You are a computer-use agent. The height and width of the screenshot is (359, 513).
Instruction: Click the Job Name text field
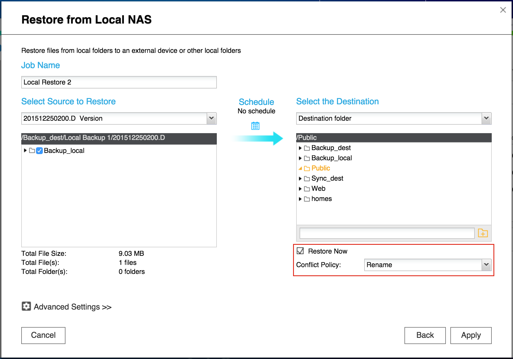[x=119, y=82]
